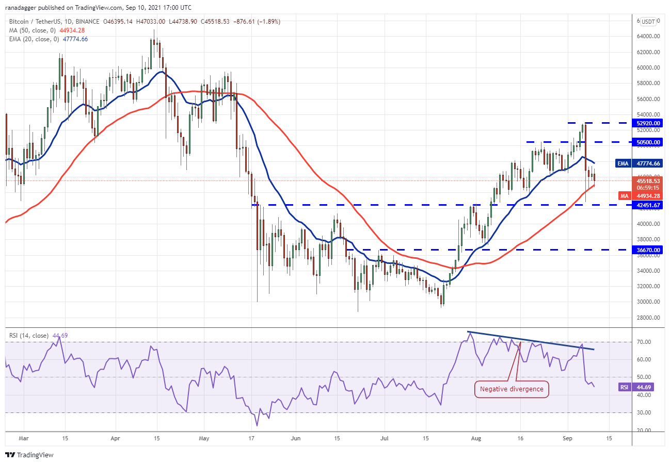Viewport: 670px width, 464px height.
Task: Click the red MA tag beside the price axis
Action: pos(625,196)
